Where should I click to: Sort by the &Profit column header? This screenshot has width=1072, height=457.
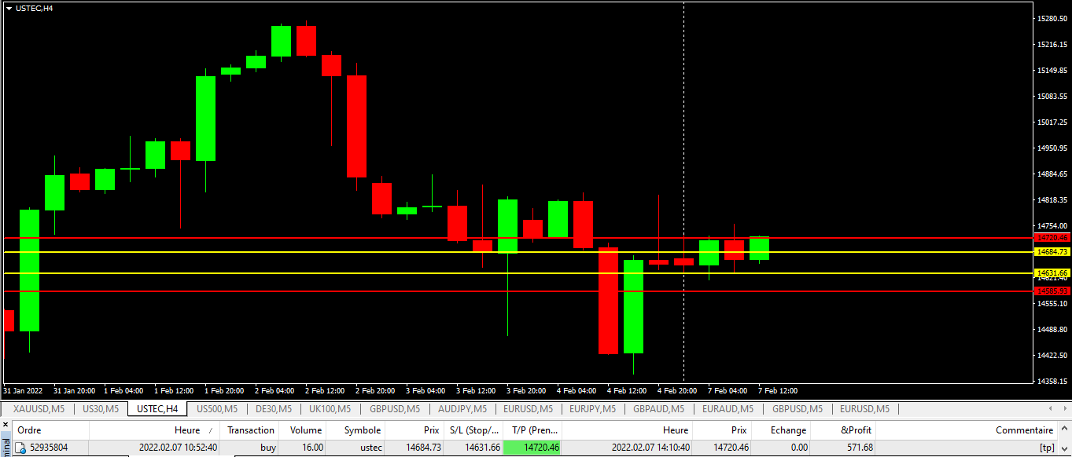842,430
